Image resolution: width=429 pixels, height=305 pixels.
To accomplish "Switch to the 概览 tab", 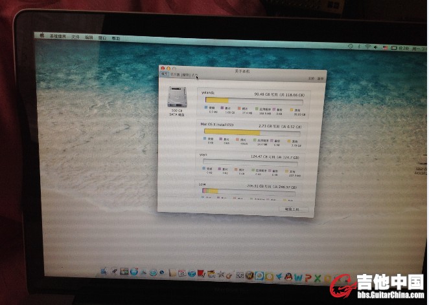I will (165, 74).
